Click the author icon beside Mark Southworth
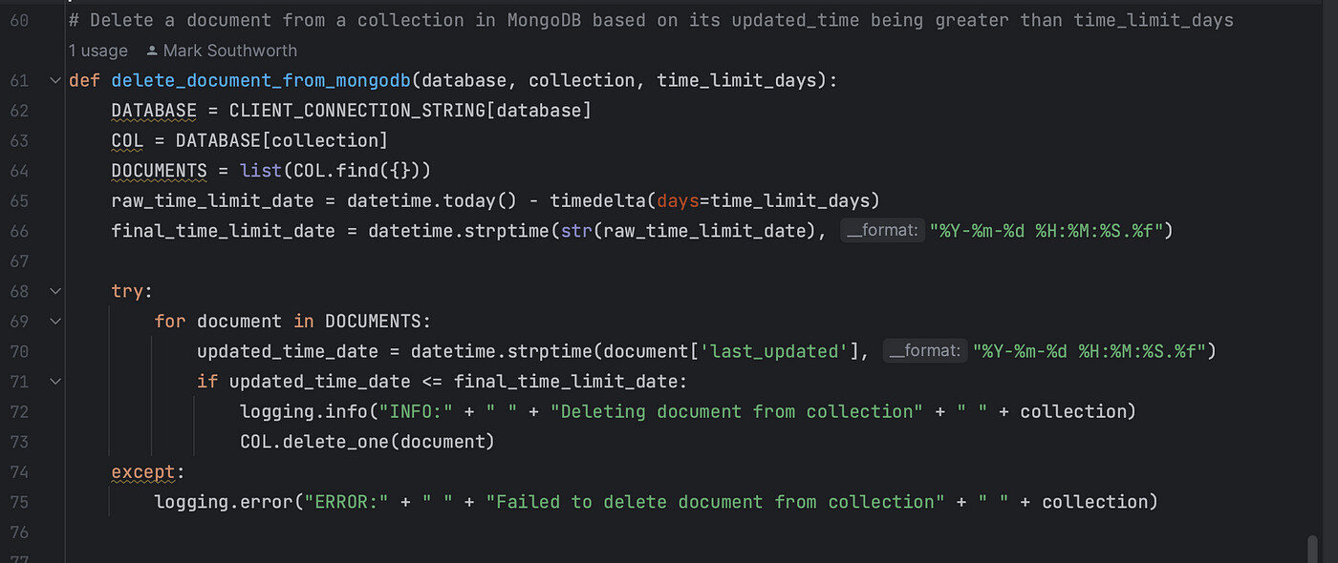Image resolution: width=1338 pixels, height=563 pixels. click(152, 51)
